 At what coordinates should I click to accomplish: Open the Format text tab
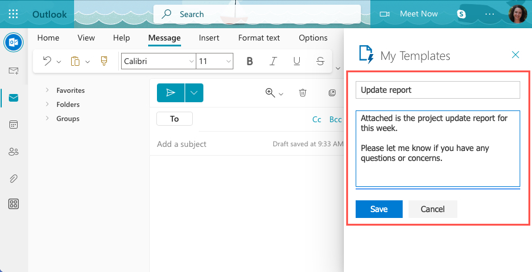pos(259,38)
